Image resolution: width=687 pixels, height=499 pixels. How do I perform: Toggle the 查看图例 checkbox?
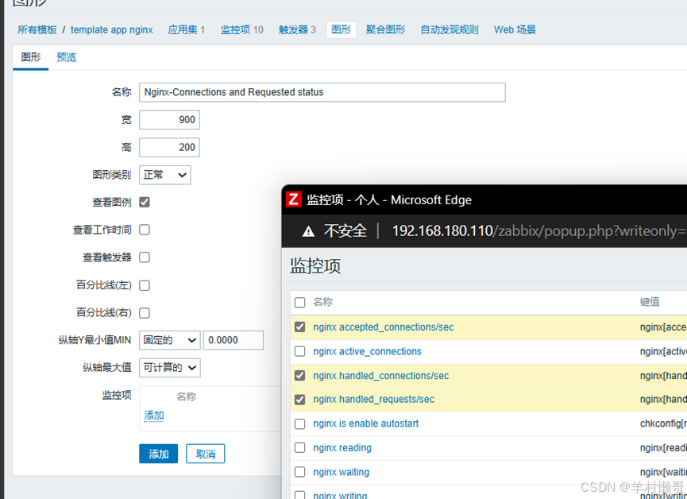145,202
